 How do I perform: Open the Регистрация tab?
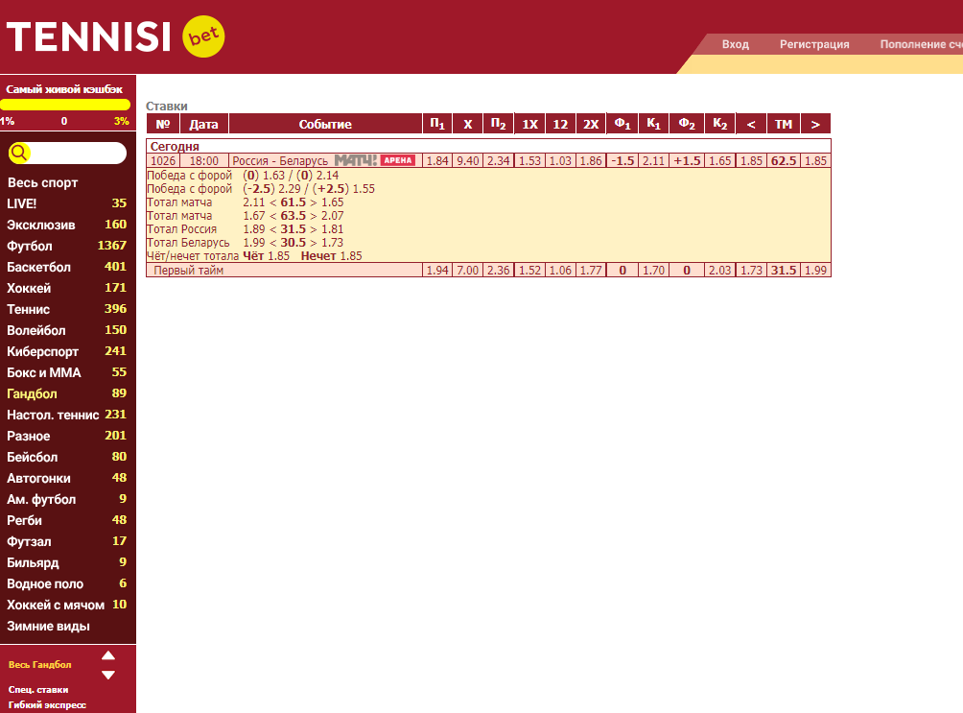pyautogui.click(x=814, y=44)
